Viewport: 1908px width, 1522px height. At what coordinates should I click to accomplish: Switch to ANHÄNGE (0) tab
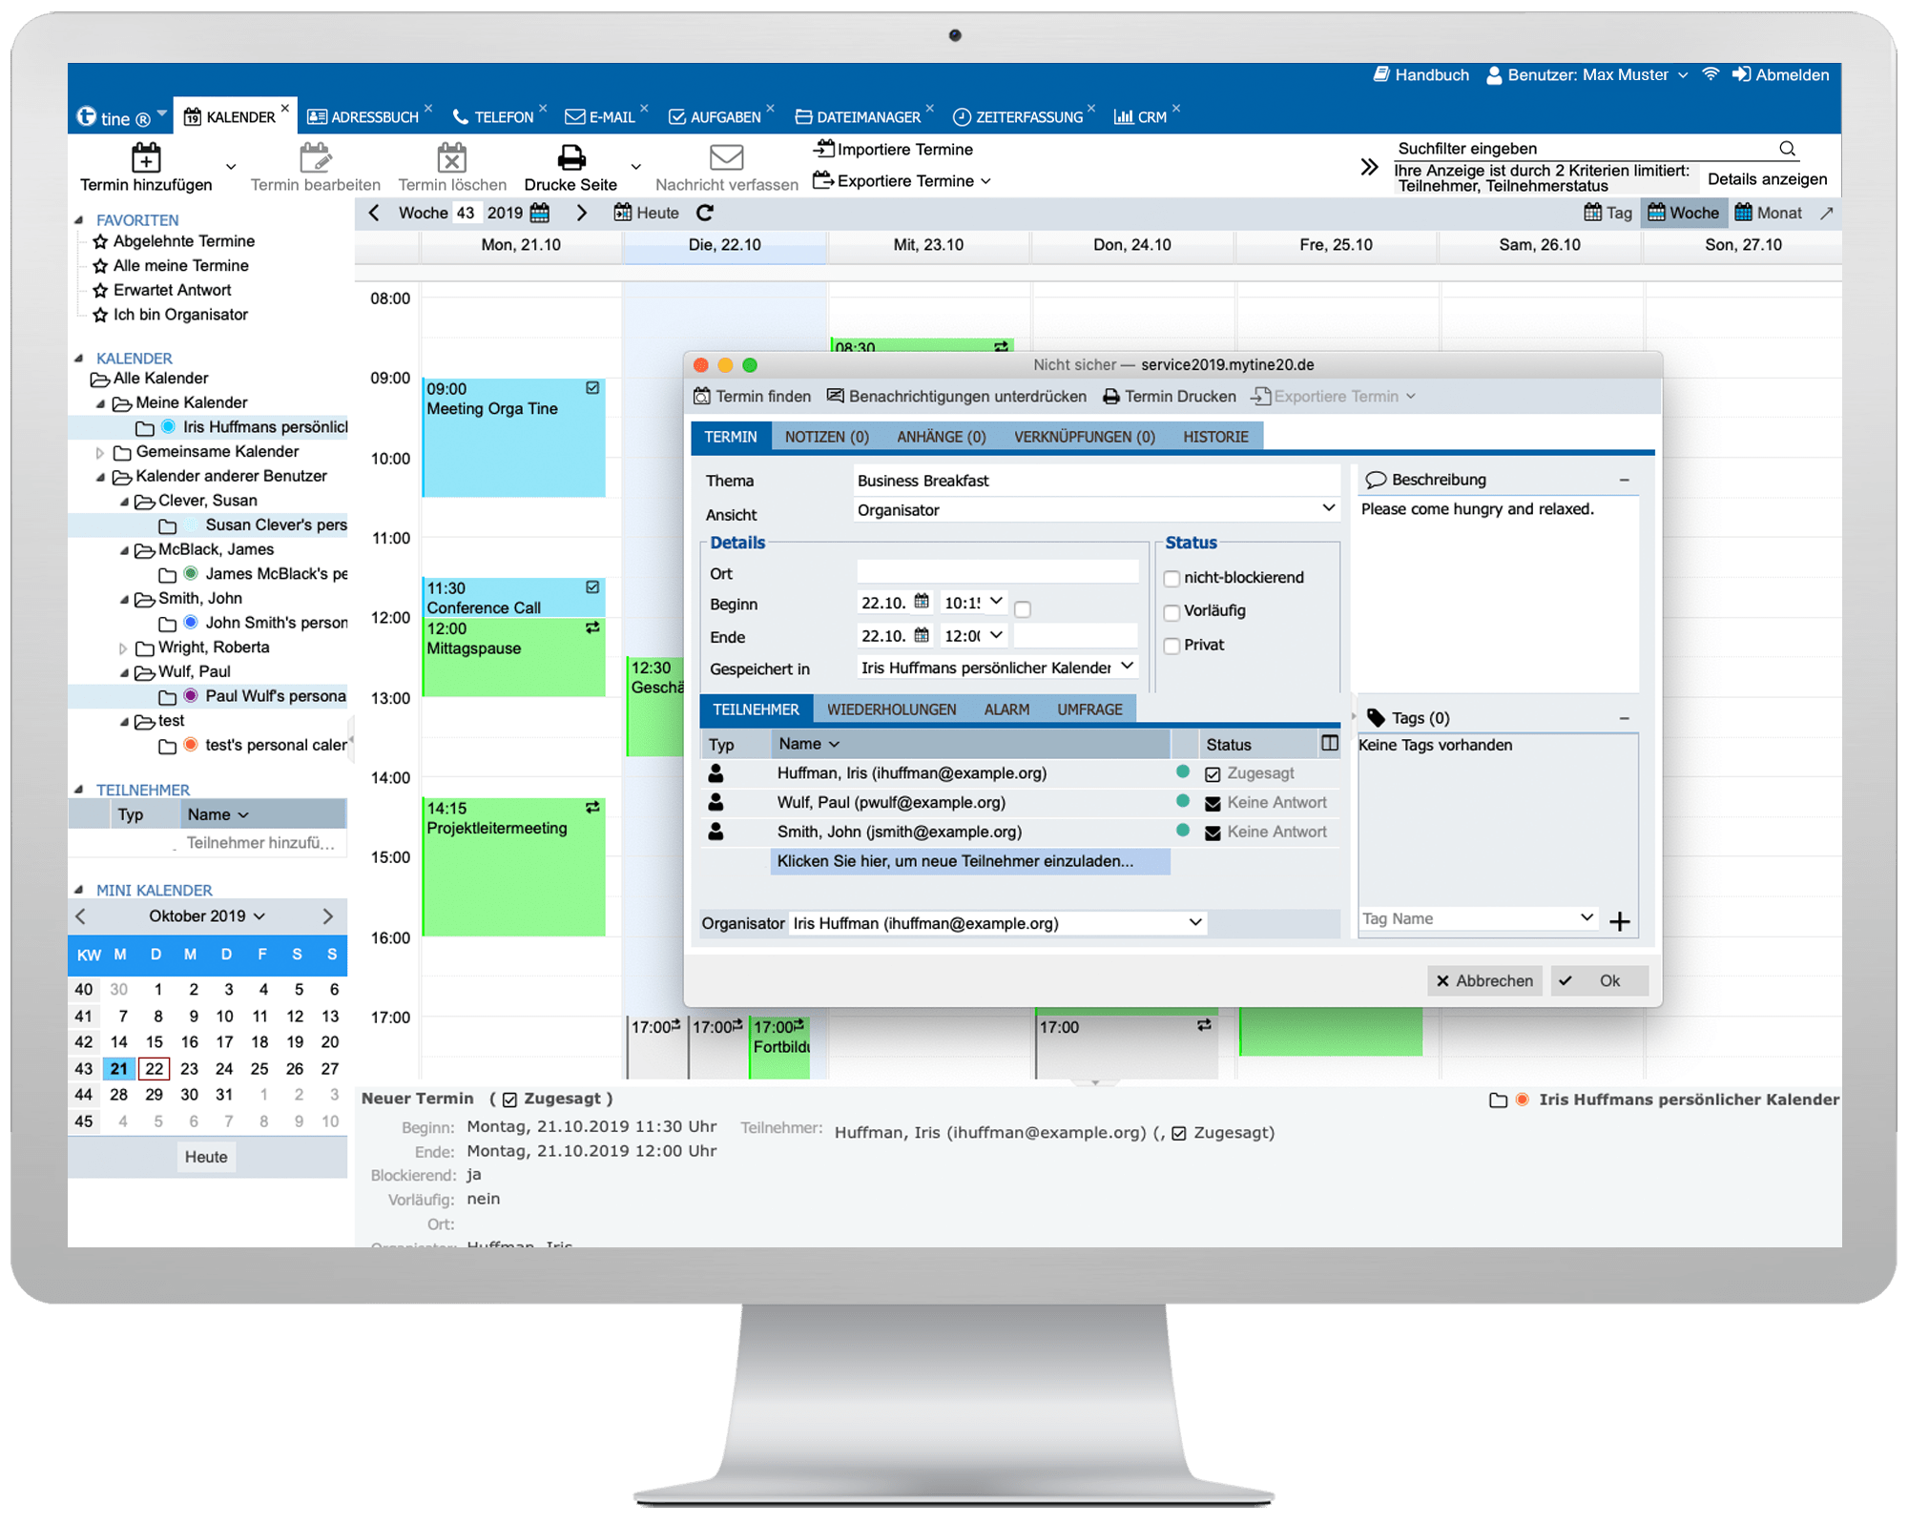click(x=941, y=437)
